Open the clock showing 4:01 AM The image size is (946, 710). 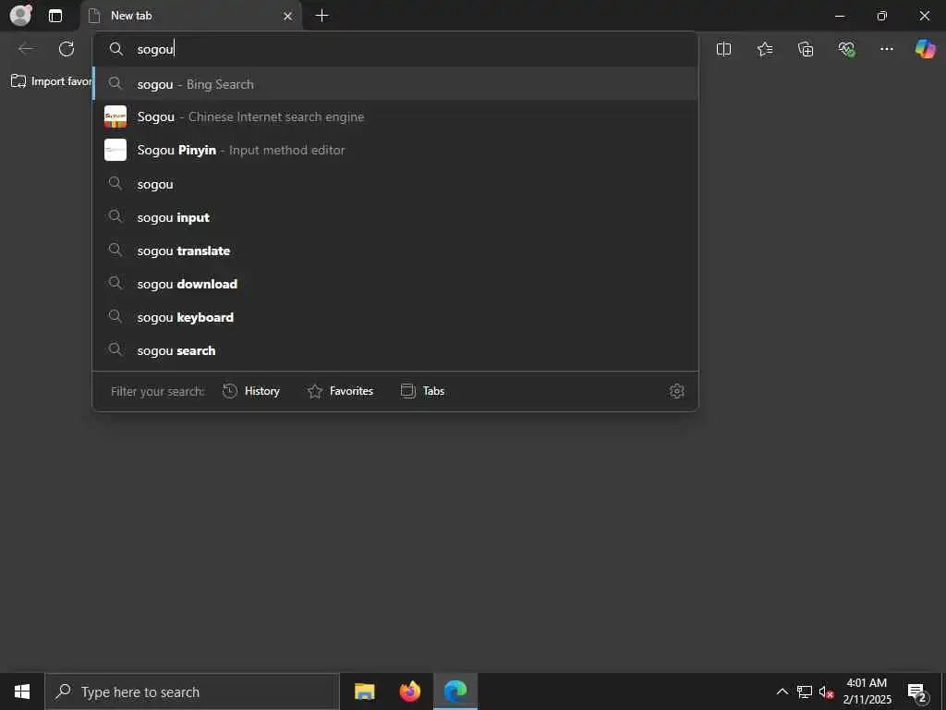[867, 692]
